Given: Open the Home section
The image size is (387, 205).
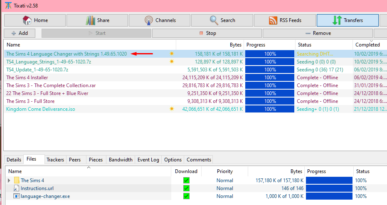Looking at the screenshot, I should click(x=35, y=20).
